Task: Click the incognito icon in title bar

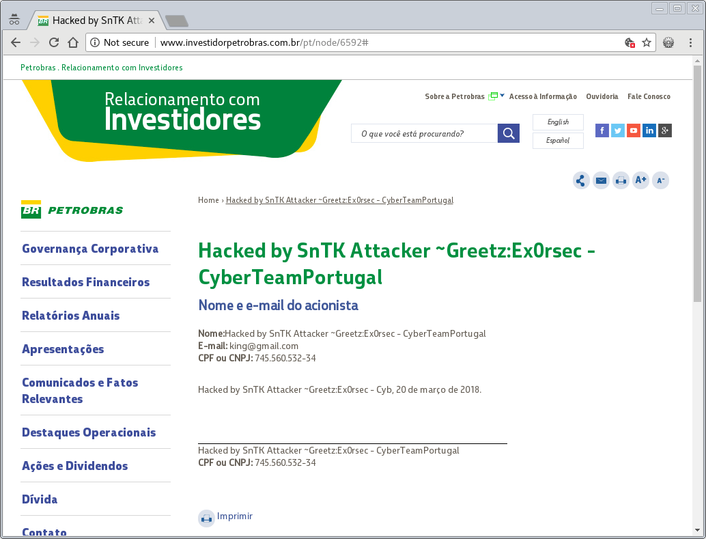Action: click(14, 19)
